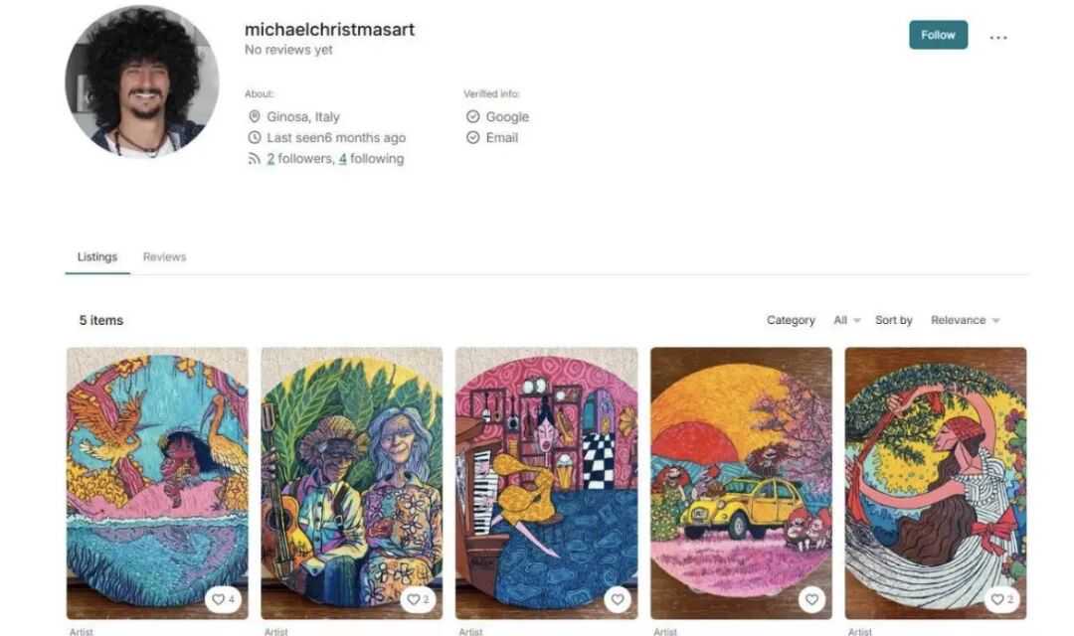Click the arrow next to Relevance
Viewport: 1074px width, 636px height.
tap(995, 320)
